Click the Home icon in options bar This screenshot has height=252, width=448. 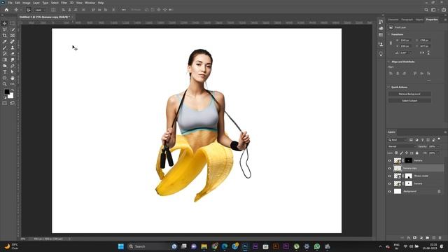coord(6,10)
